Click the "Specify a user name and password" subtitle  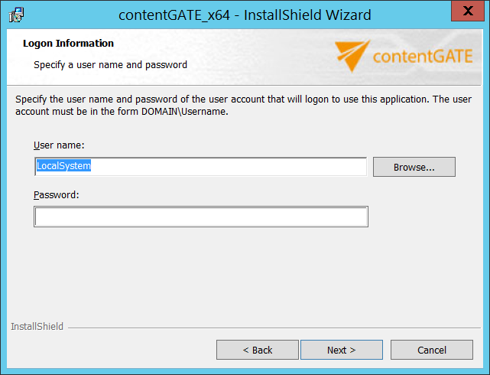[x=110, y=65]
